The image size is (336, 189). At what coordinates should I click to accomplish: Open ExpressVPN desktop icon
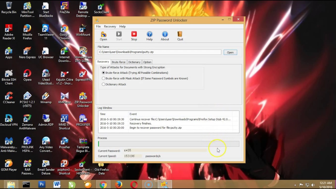[83, 75]
